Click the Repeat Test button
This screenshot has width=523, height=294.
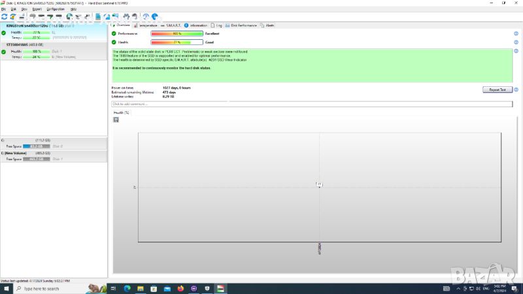click(x=497, y=90)
